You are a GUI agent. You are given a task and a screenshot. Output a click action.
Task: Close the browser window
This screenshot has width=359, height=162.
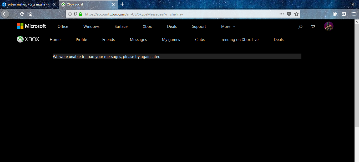click(x=353, y=4)
